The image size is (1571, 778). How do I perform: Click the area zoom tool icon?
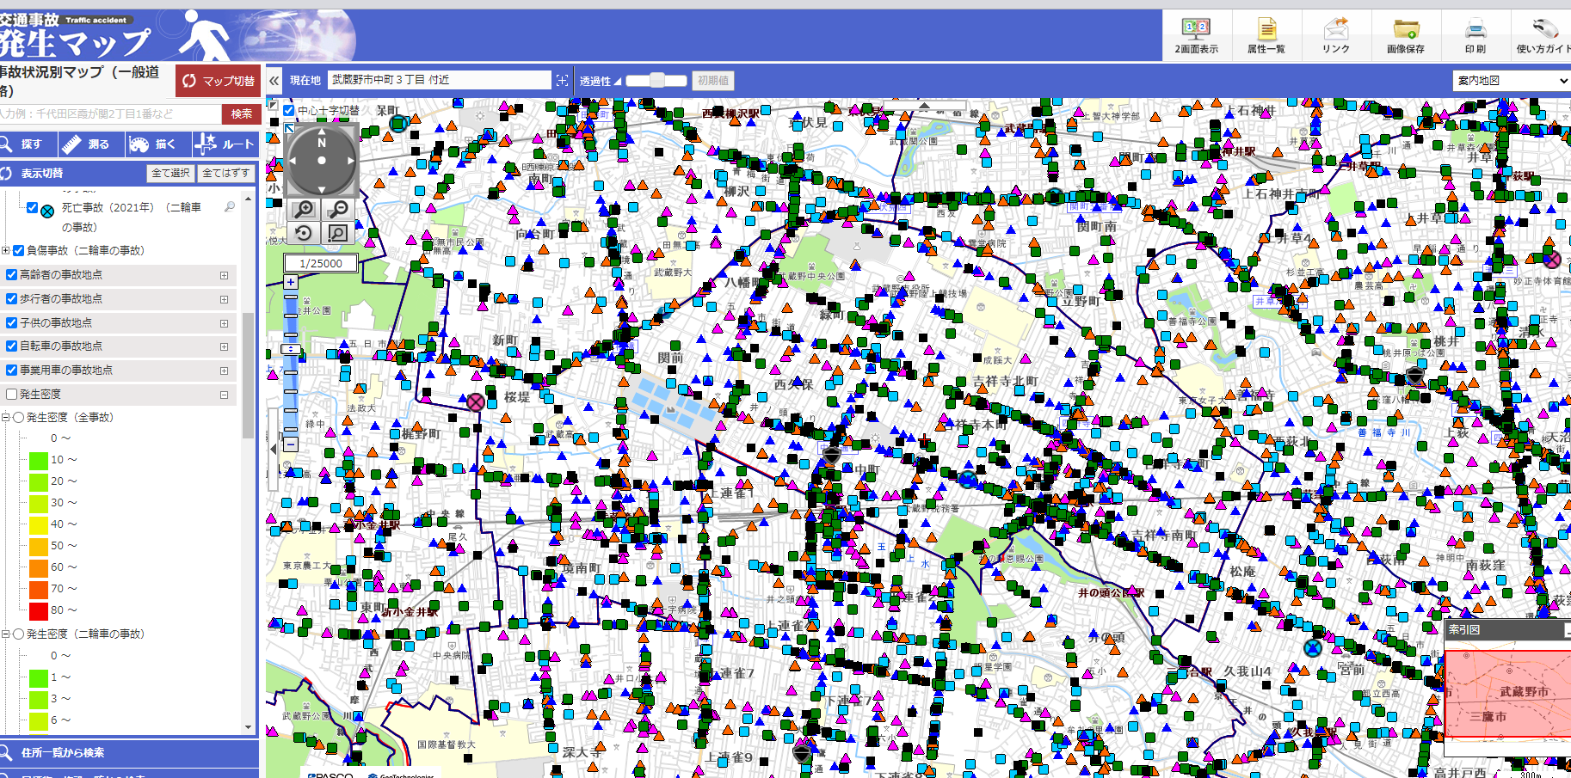(339, 233)
